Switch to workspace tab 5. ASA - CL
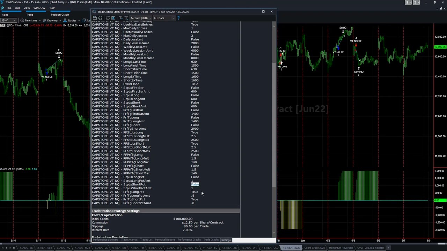 (x=101, y=248)
